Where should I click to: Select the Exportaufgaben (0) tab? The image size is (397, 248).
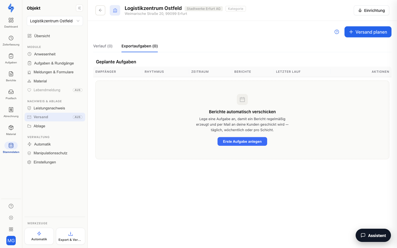click(x=140, y=46)
